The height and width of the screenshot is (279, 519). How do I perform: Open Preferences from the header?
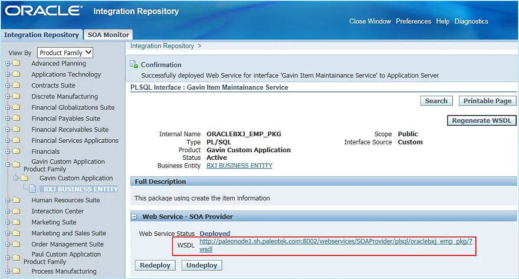click(413, 21)
